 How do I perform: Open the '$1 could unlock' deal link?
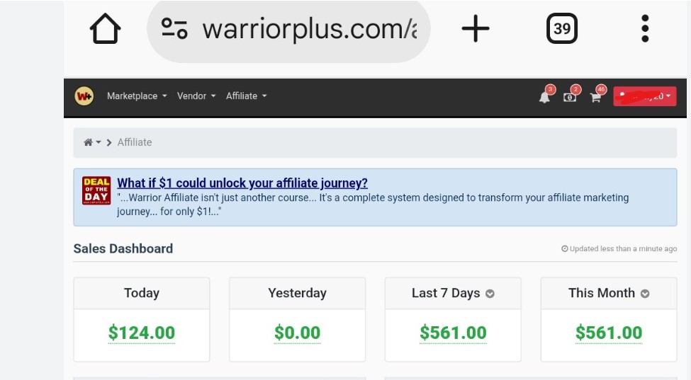pos(242,183)
